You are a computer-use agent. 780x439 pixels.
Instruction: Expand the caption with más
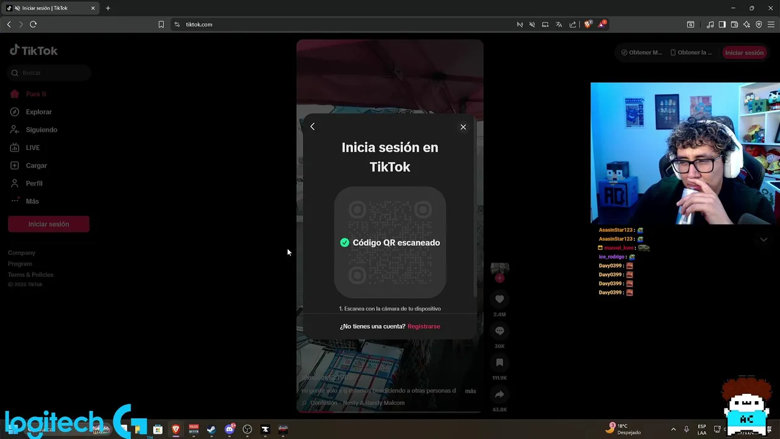coord(470,391)
